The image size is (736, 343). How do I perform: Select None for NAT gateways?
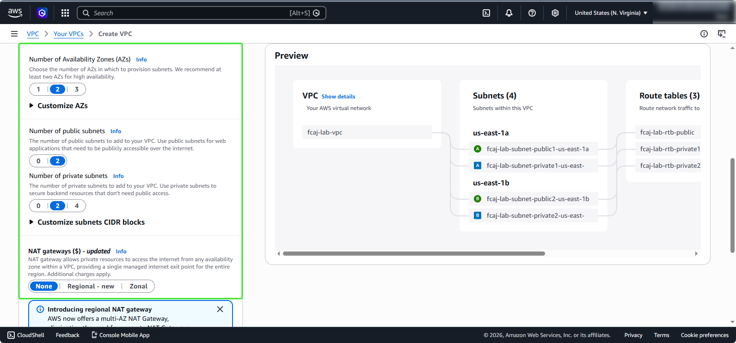pos(44,286)
